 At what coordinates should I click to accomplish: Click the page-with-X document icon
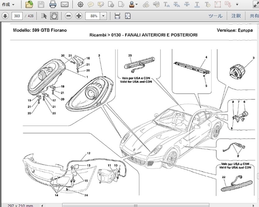point(111,4)
